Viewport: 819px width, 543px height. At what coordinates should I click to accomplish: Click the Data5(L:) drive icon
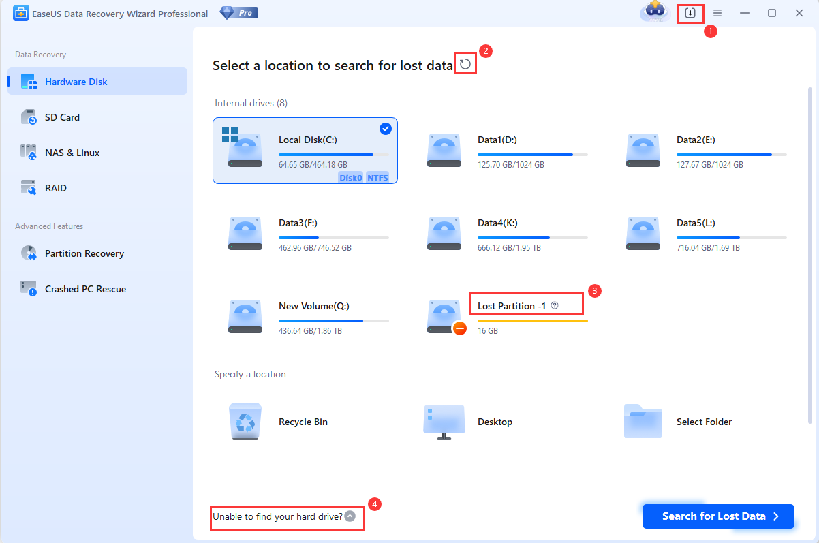pyautogui.click(x=643, y=233)
